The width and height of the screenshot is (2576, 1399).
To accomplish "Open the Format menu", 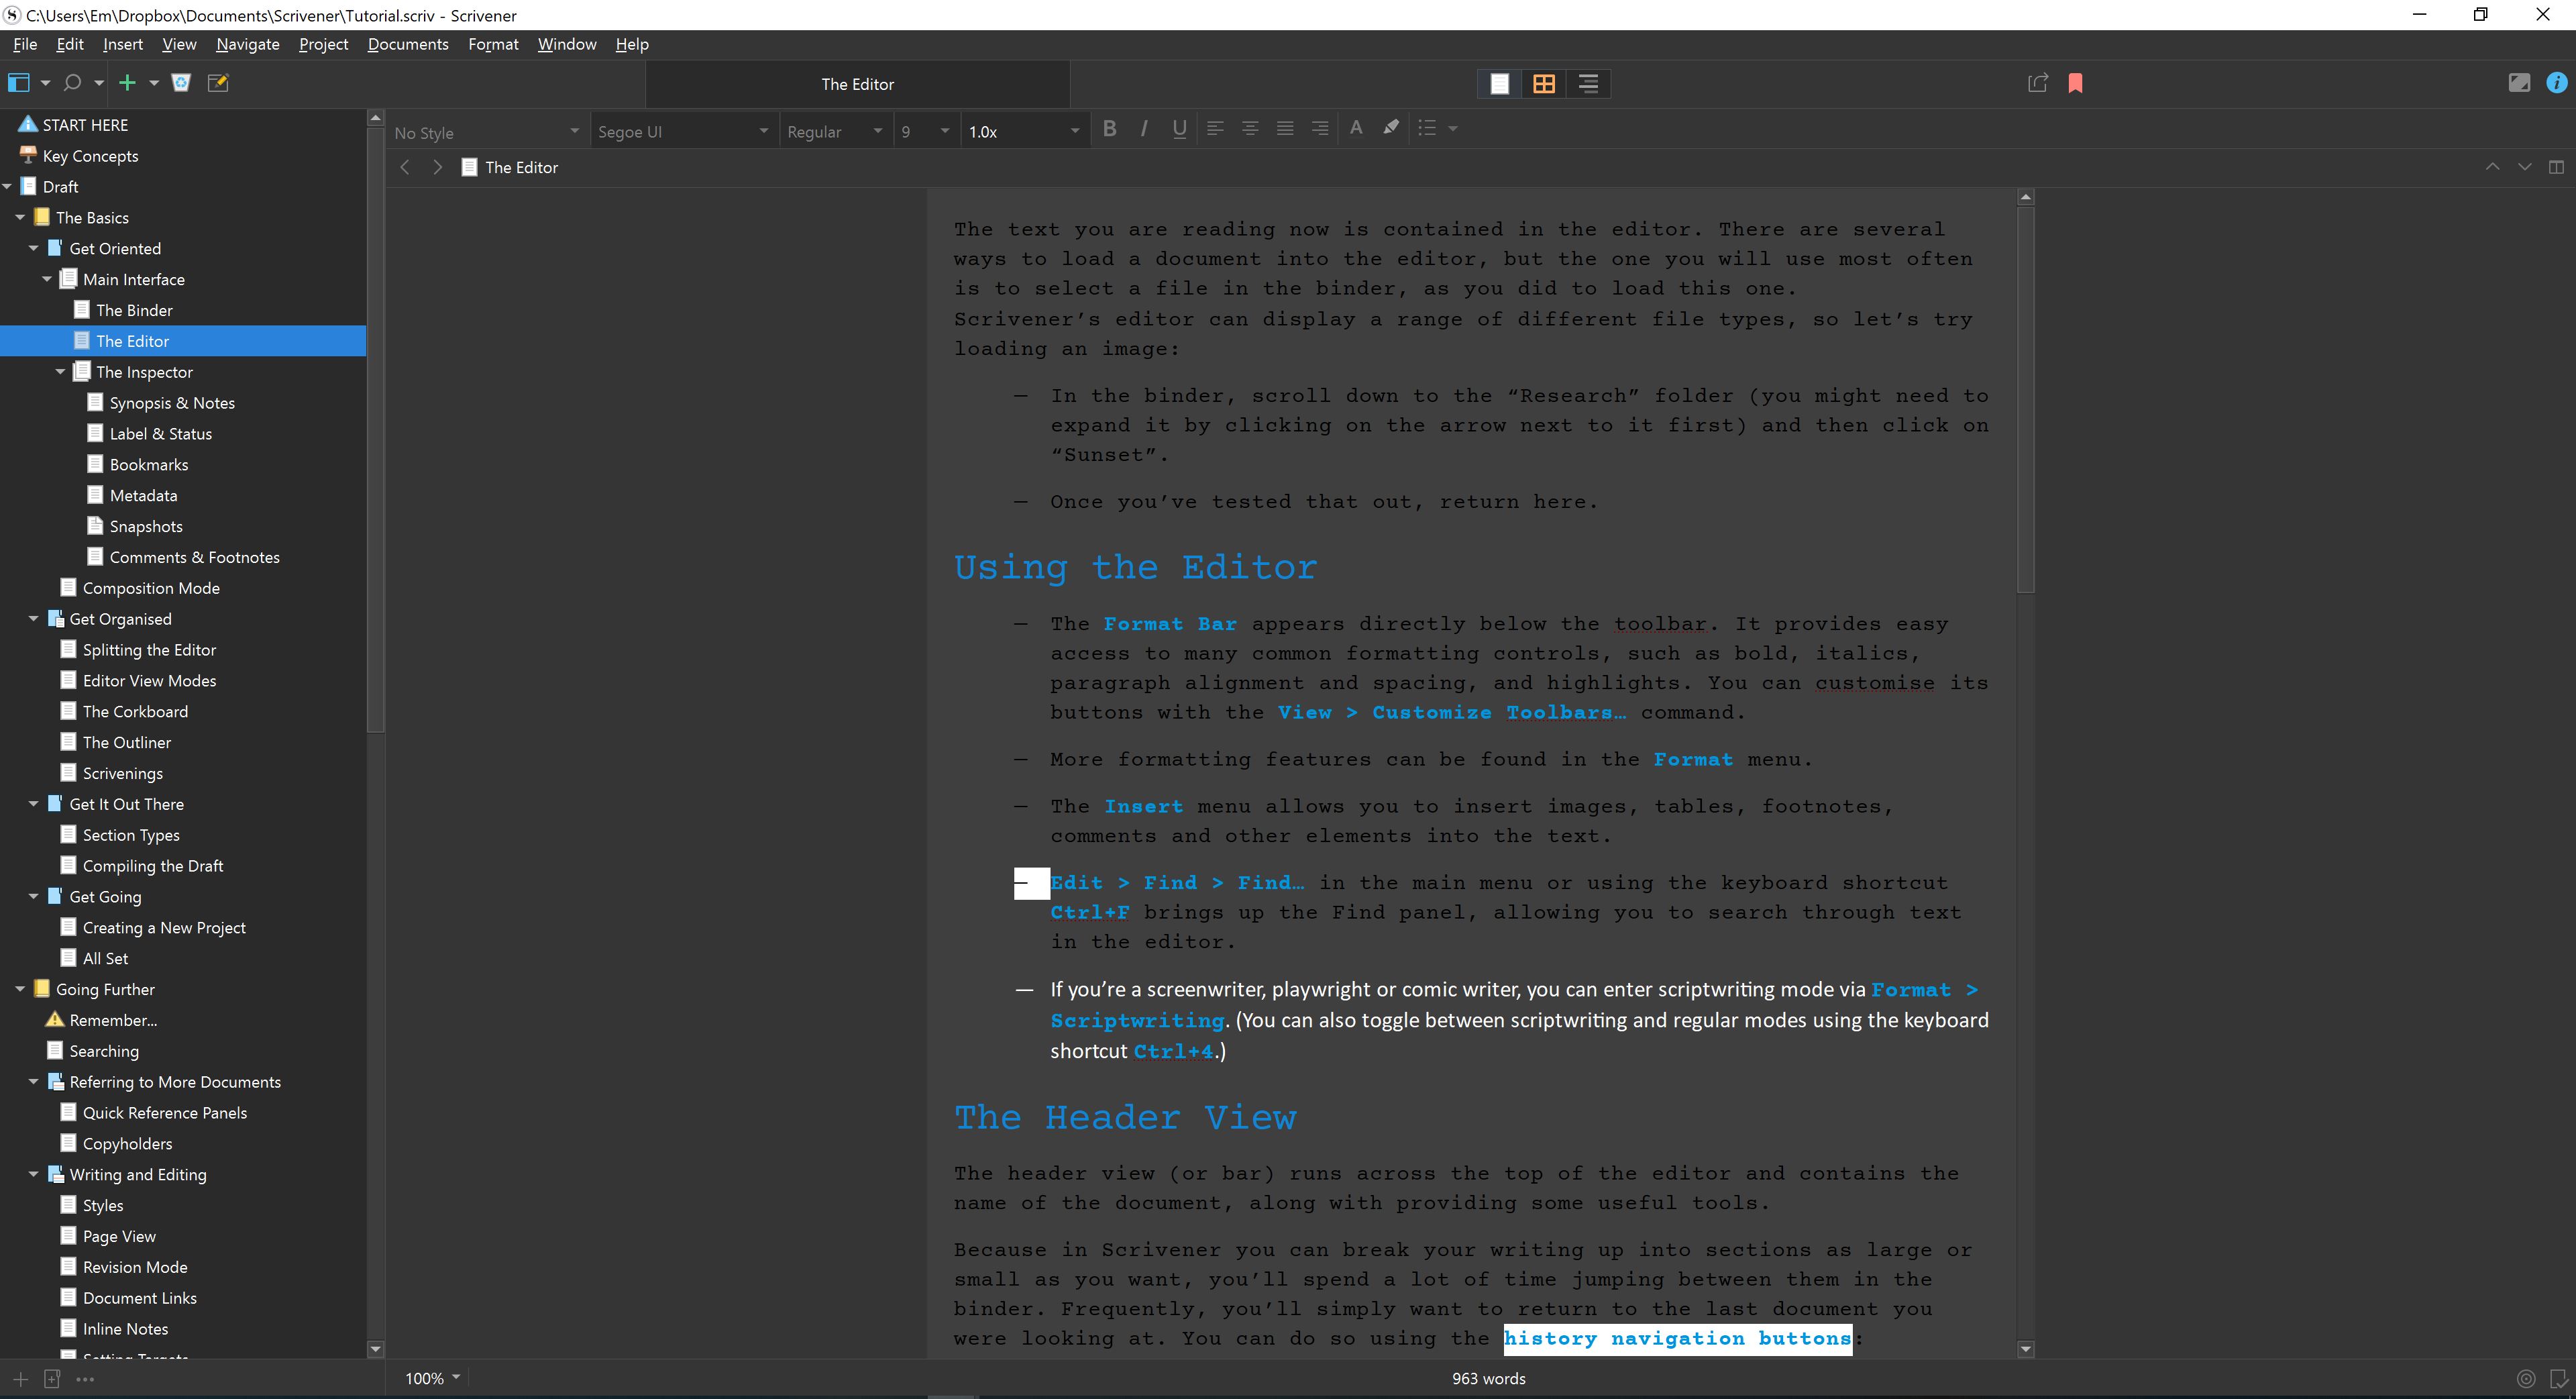I will (x=493, y=44).
